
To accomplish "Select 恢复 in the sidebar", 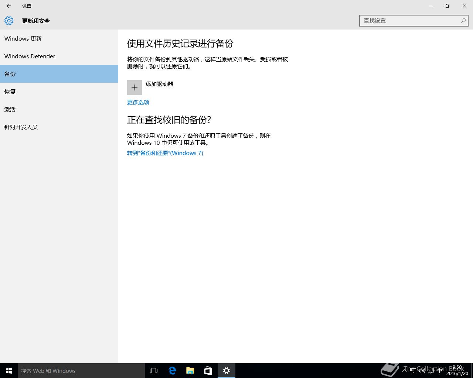I will pyautogui.click(x=59, y=92).
